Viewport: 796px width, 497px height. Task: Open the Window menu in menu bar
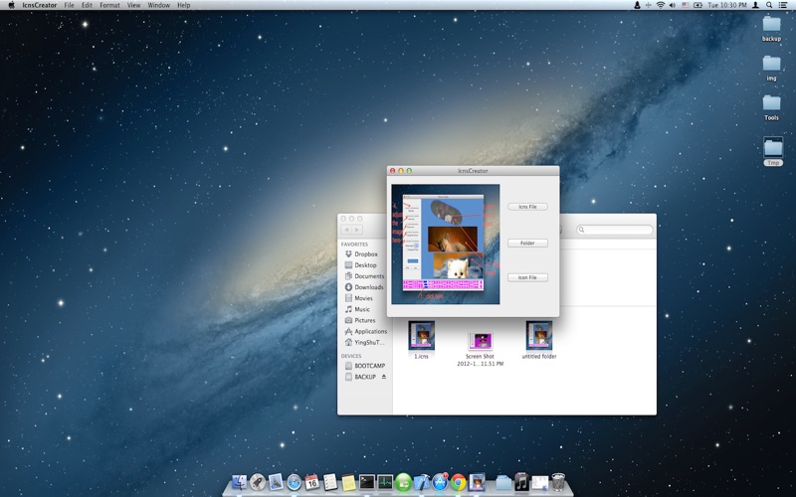158,5
